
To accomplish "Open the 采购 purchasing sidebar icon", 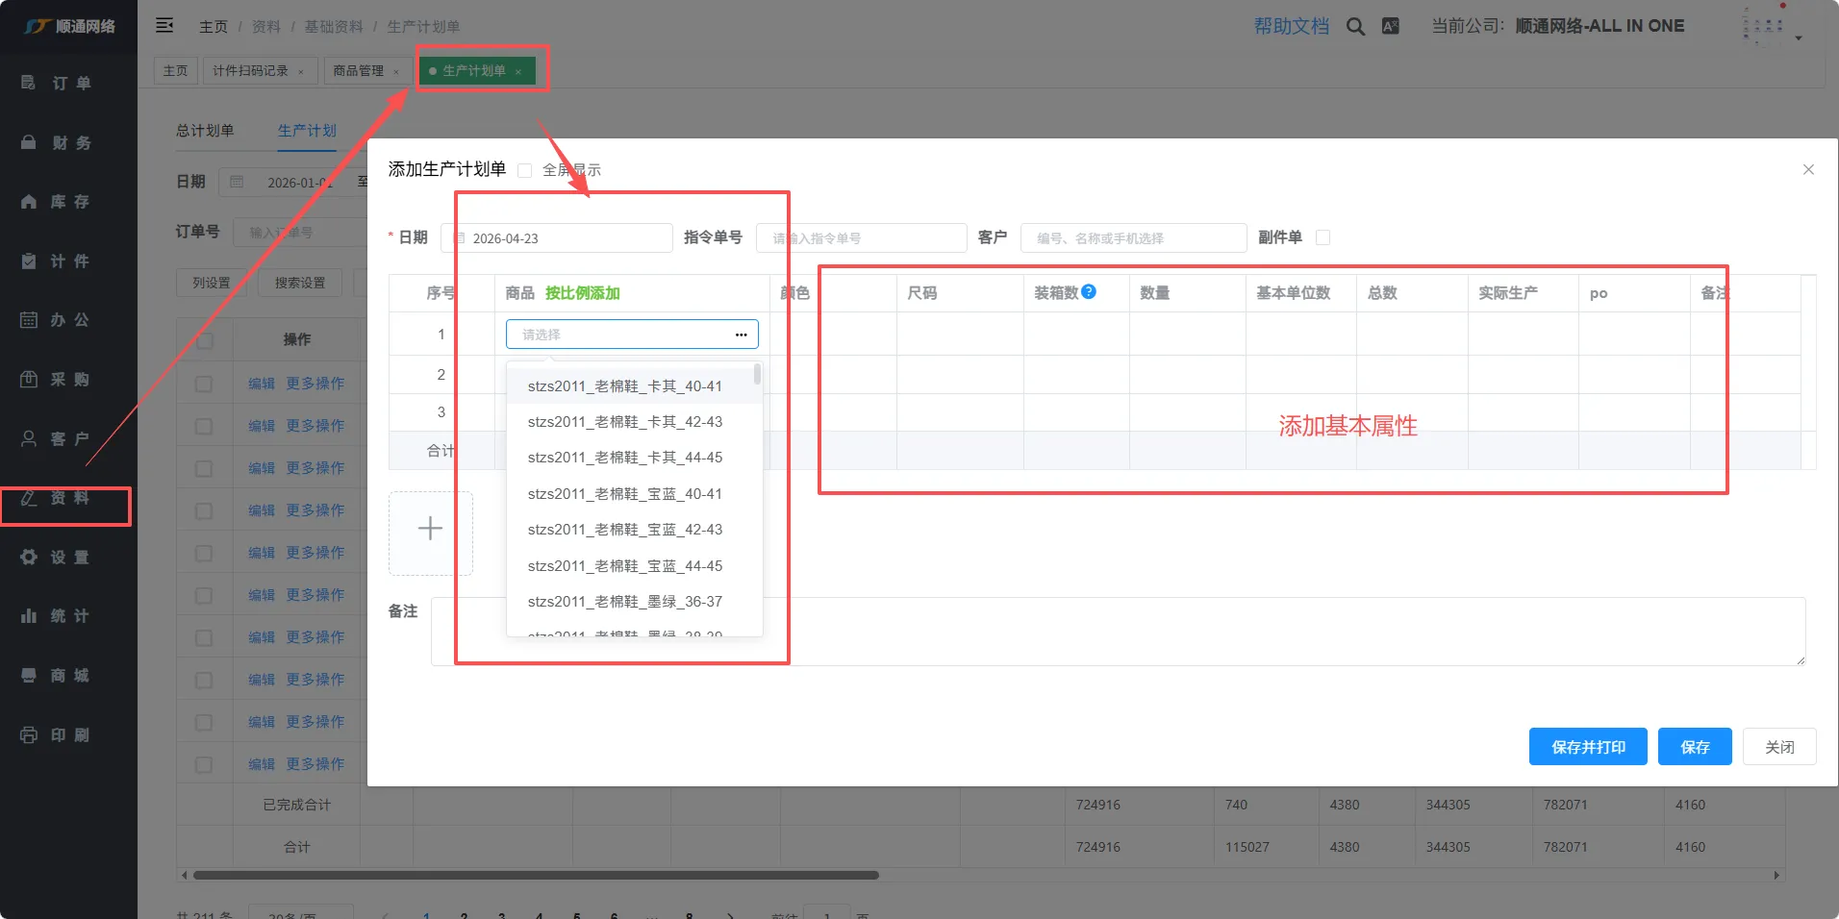I will pos(29,380).
